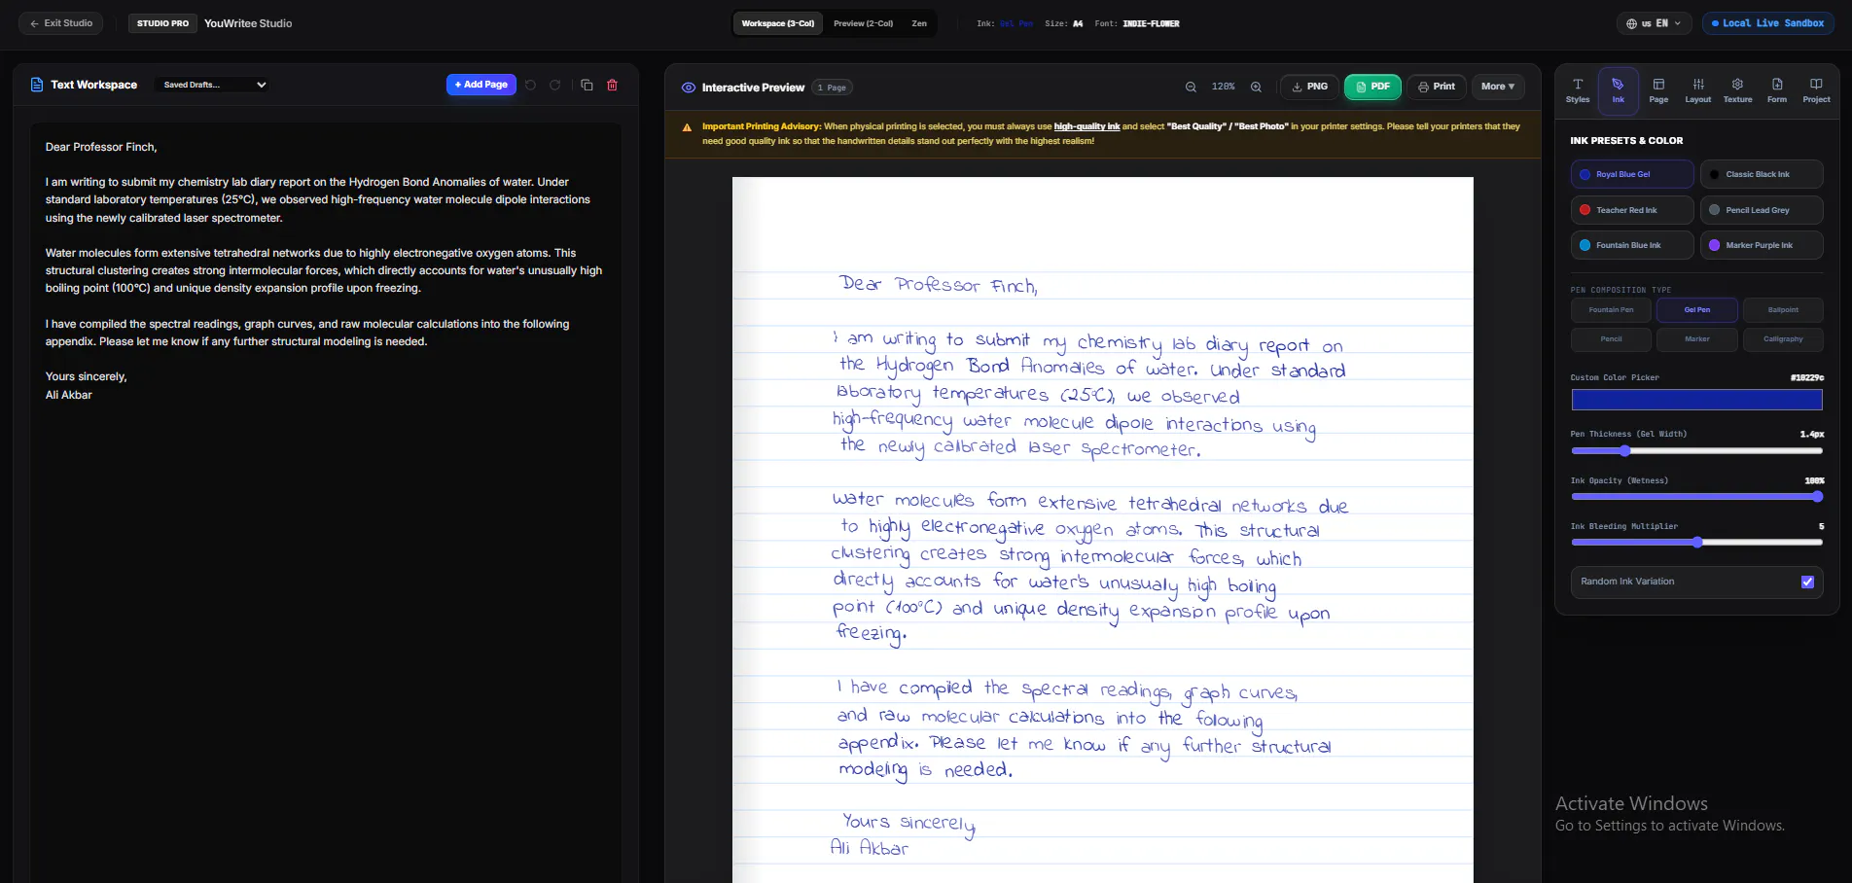Open the Layout panel icon

[x=1698, y=90]
